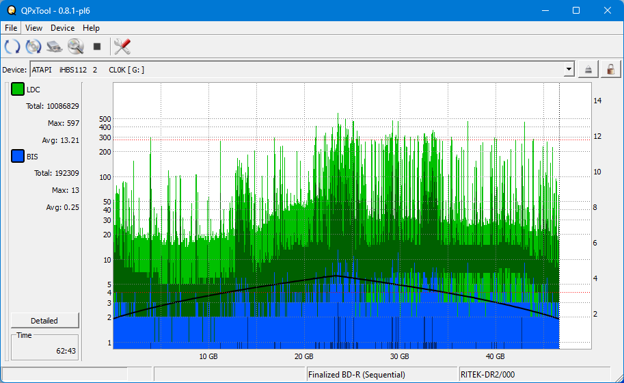Open preferences with wrench and screwdriver icon
This screenshot has width=624, height=383.
click(x=122, y=47)
